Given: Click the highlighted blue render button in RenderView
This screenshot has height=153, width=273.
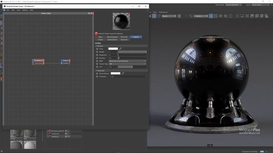Looking at the screenshot, I should [x=154, y=16].
